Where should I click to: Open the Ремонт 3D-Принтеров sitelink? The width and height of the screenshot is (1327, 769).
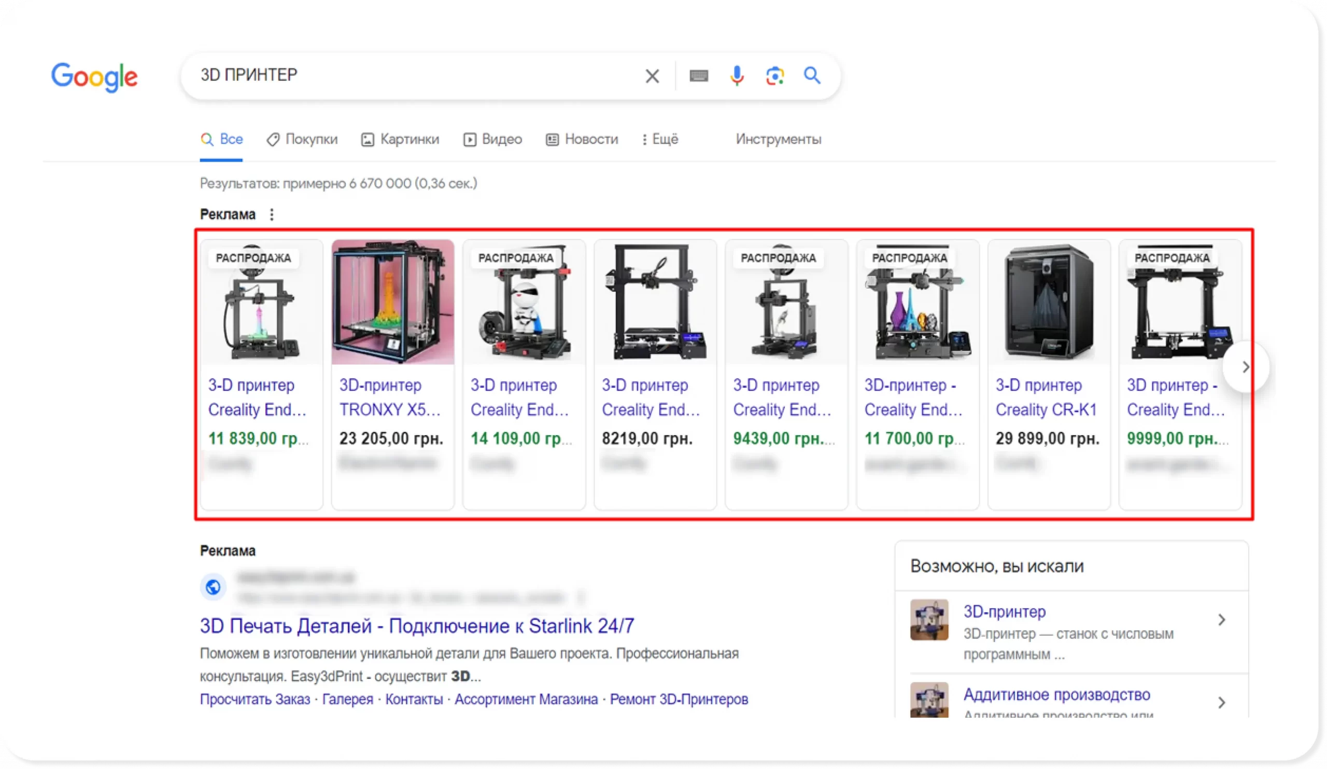[x=679, y=699]
